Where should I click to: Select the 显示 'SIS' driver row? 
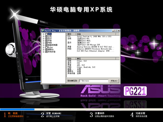[93, 63]
